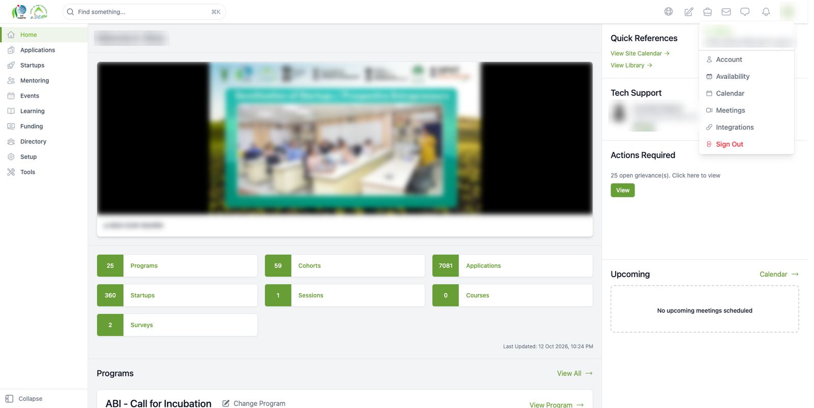
Task: Click the Directory sidebar icon
Action: click(x=11, y=141)
